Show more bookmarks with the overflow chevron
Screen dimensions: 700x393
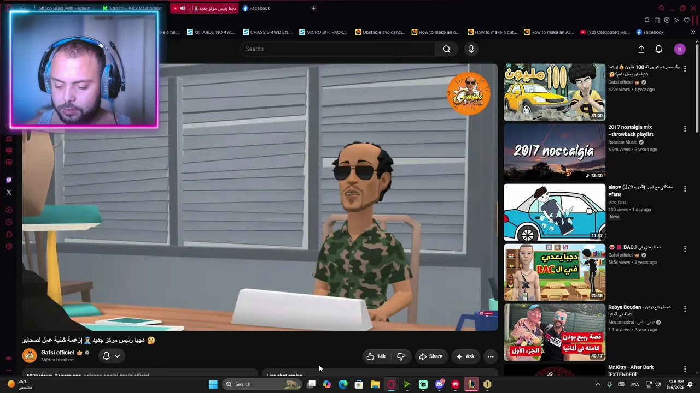pos(693,32)
